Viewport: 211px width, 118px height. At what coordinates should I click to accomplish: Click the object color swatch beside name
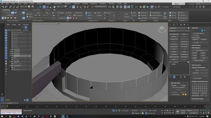pyautogui.click(x=188, y=28)
